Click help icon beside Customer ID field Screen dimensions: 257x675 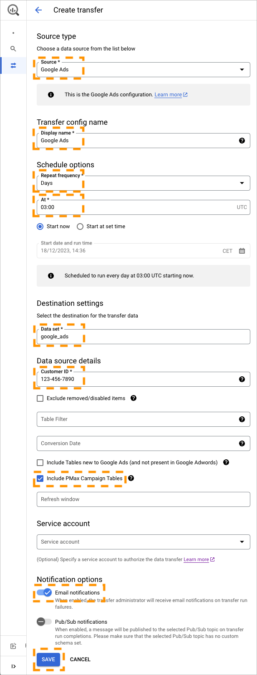(242, 379)
